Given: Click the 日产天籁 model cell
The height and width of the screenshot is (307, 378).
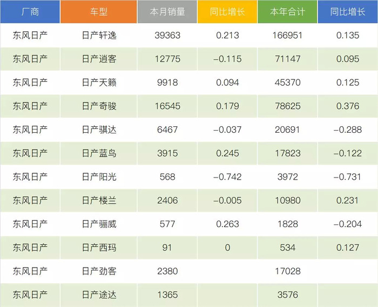Looking at the screenshot, I should [99, 83].
